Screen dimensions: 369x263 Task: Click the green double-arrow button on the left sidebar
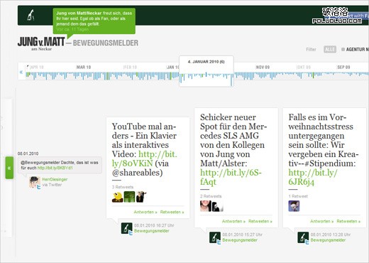coord(9,168)
